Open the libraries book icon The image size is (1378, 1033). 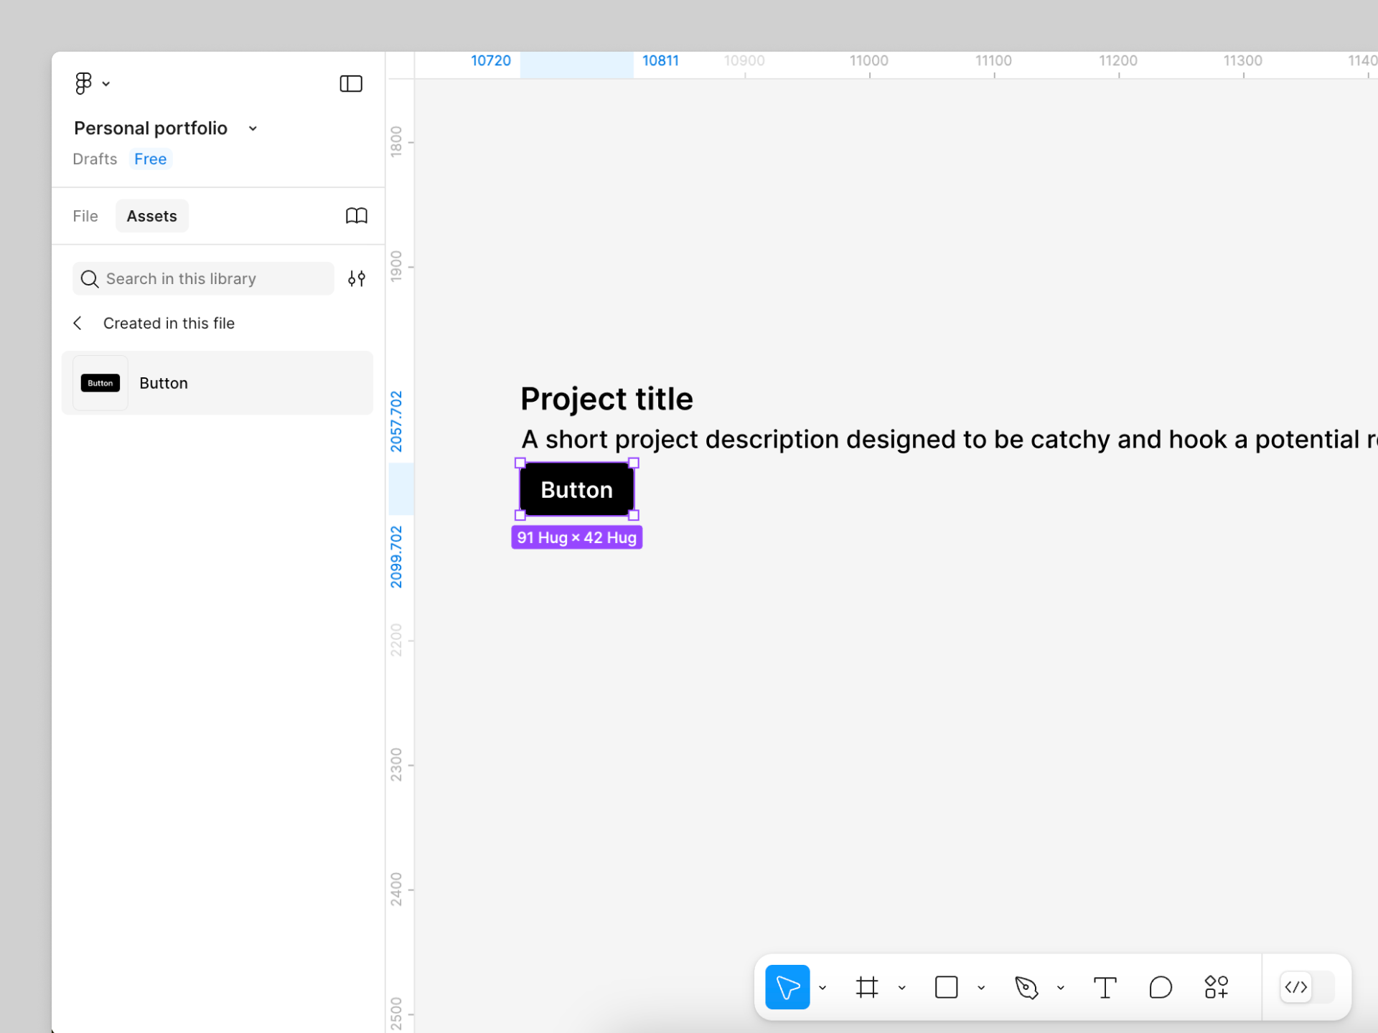tap(356, 216)
